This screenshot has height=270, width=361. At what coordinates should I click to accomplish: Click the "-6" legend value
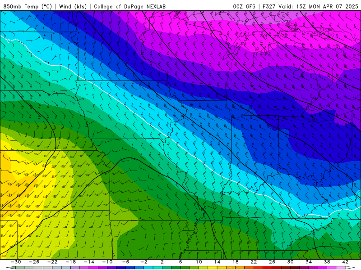(126, 262)
